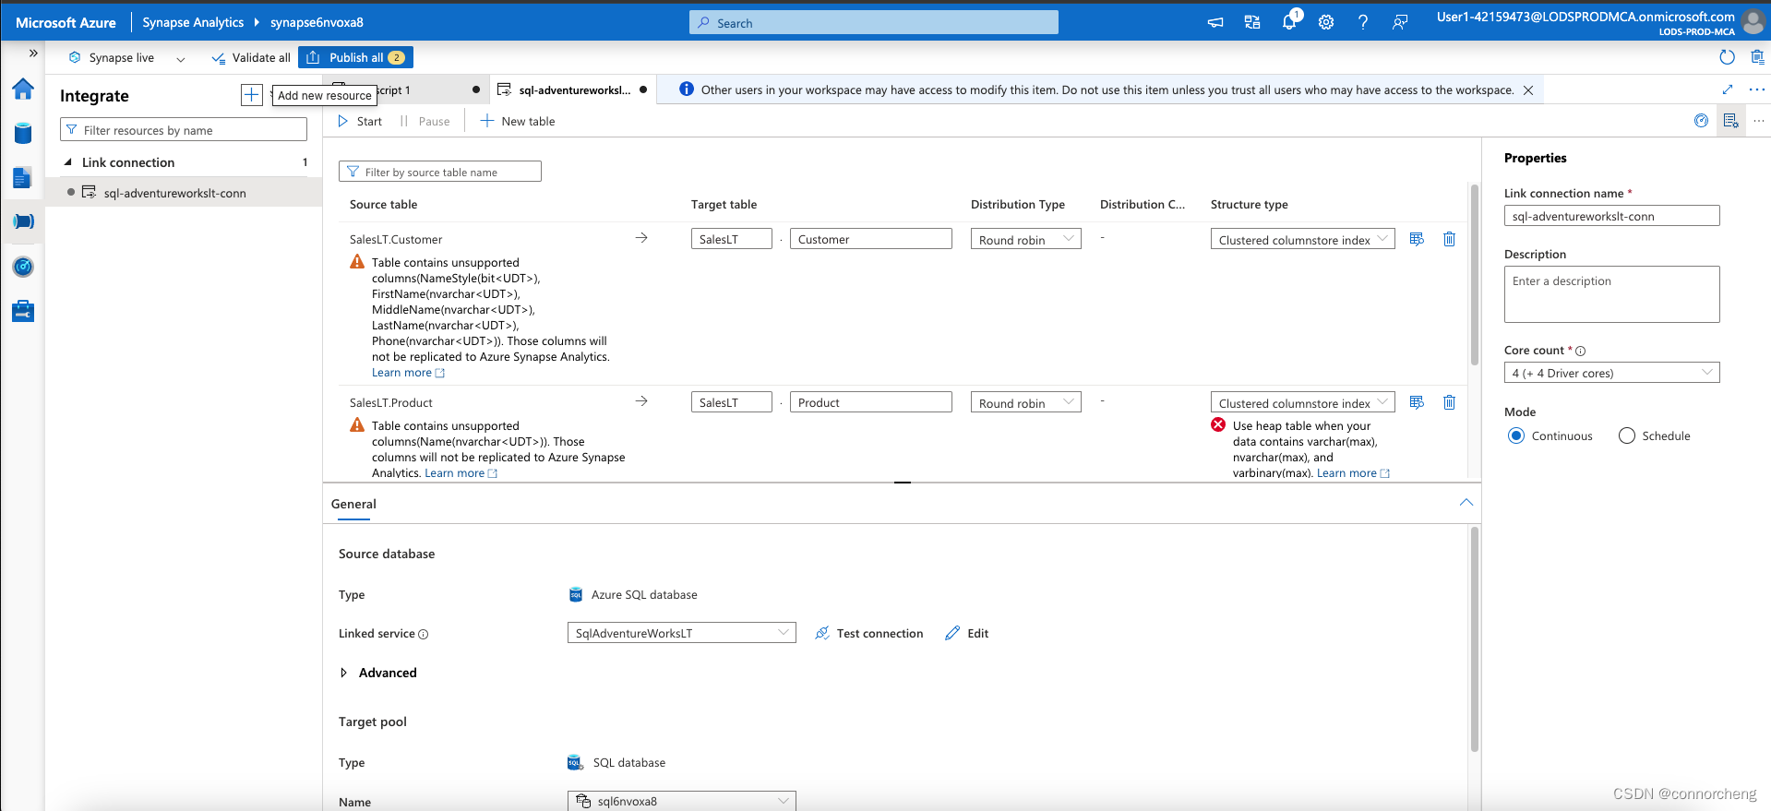Open Customer Structure type dropdown
Image resolution: width=1771 pixels, height=811 pixels.
1302,239
